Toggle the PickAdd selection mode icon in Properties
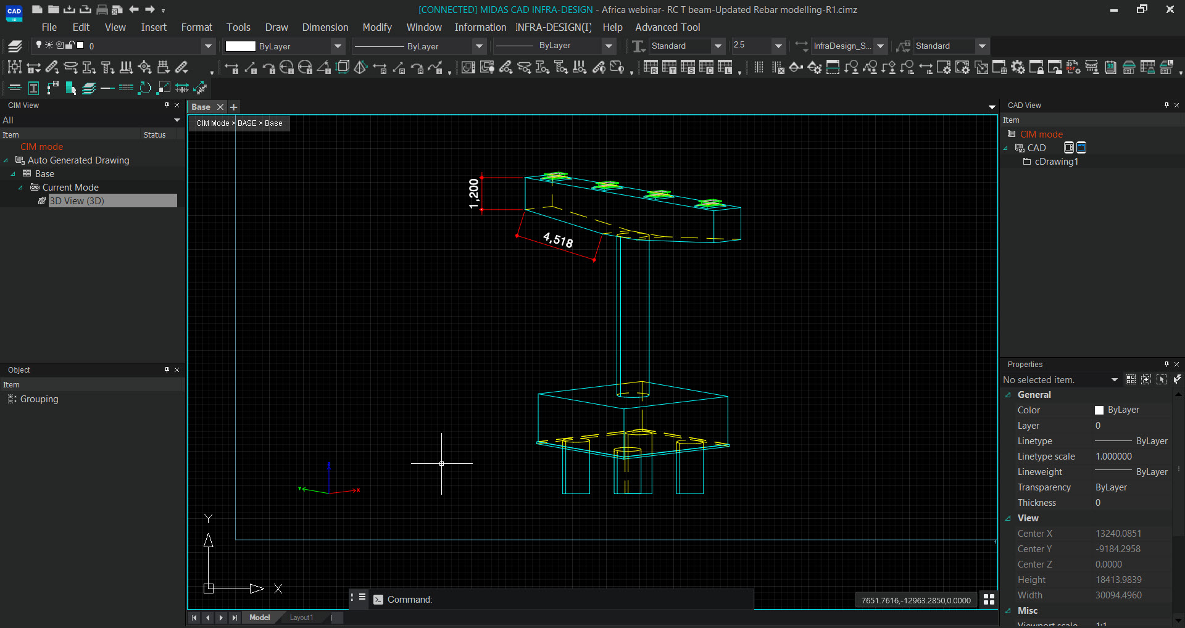The image size is (1185, 628). tap(1131, 379)
